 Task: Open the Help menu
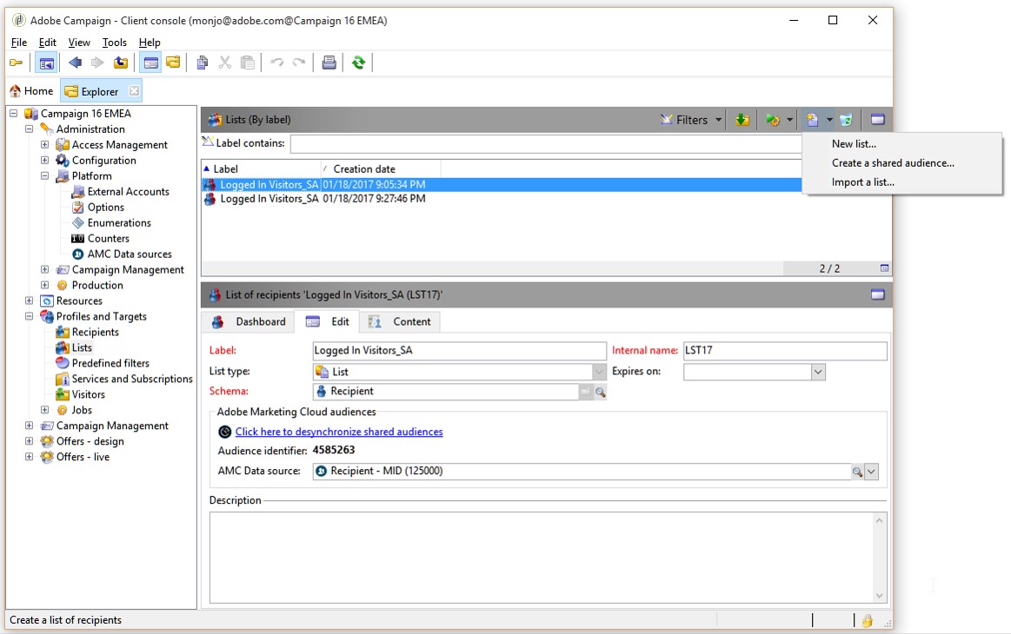(149, 43)
